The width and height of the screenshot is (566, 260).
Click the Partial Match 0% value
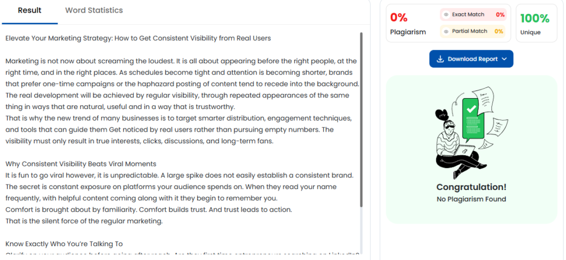499,31
